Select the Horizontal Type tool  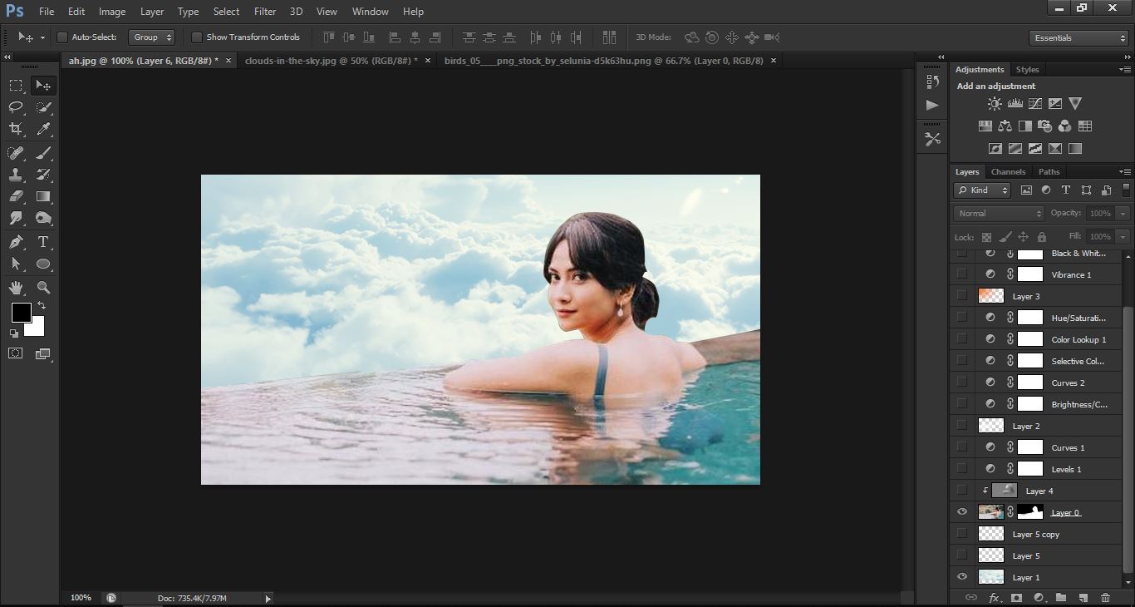(44, 242)
